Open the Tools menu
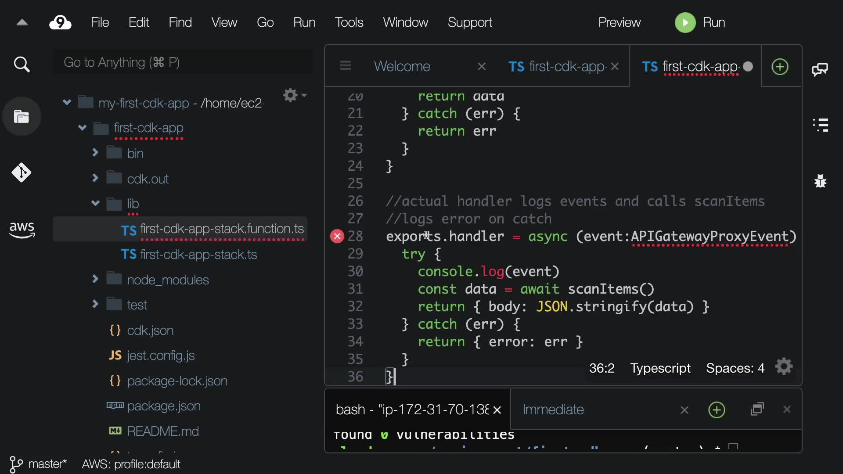 point(349,22)
